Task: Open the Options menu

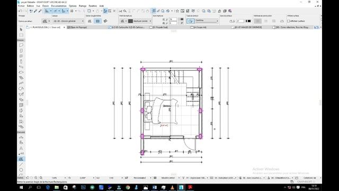Action: pyautogui.click(x=73, y=6)
